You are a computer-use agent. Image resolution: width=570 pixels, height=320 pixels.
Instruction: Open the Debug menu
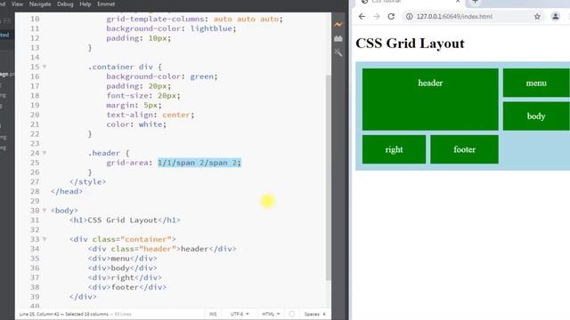pos(65,4)
